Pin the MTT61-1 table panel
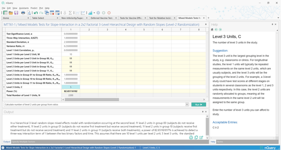Image resolution: width=281 pixels, height=150 pixels. coord(206,24)
